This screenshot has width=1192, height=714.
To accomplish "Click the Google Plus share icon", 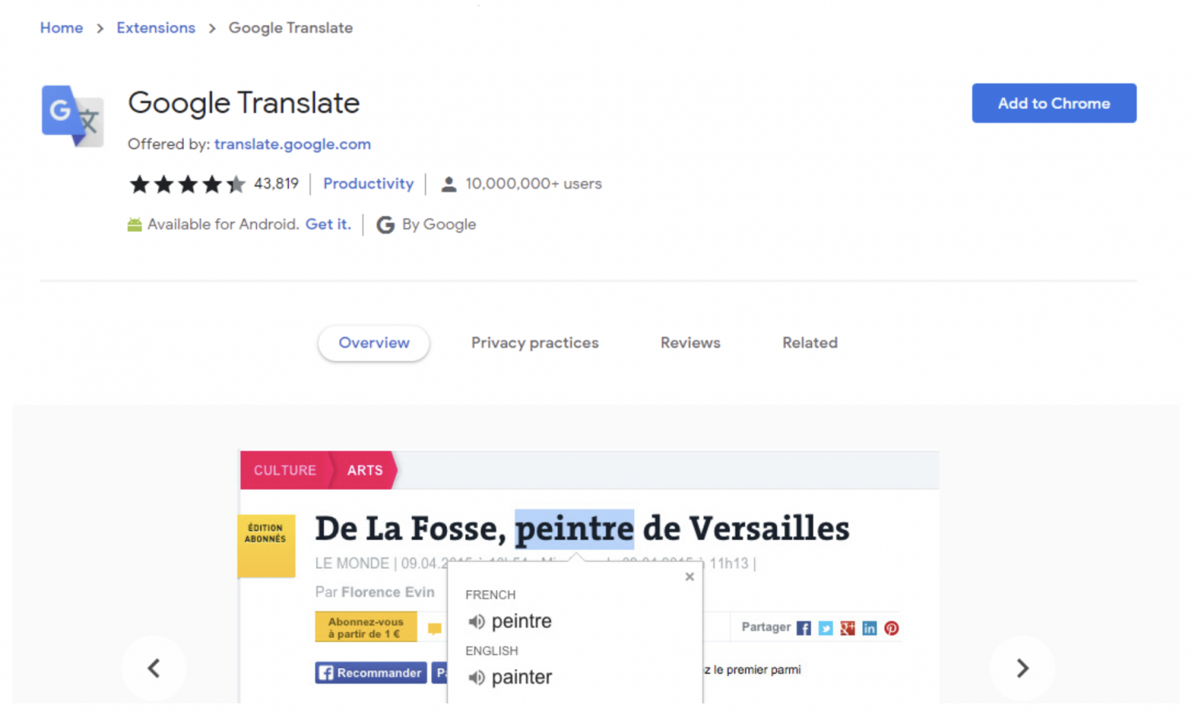I will [847, 628].
